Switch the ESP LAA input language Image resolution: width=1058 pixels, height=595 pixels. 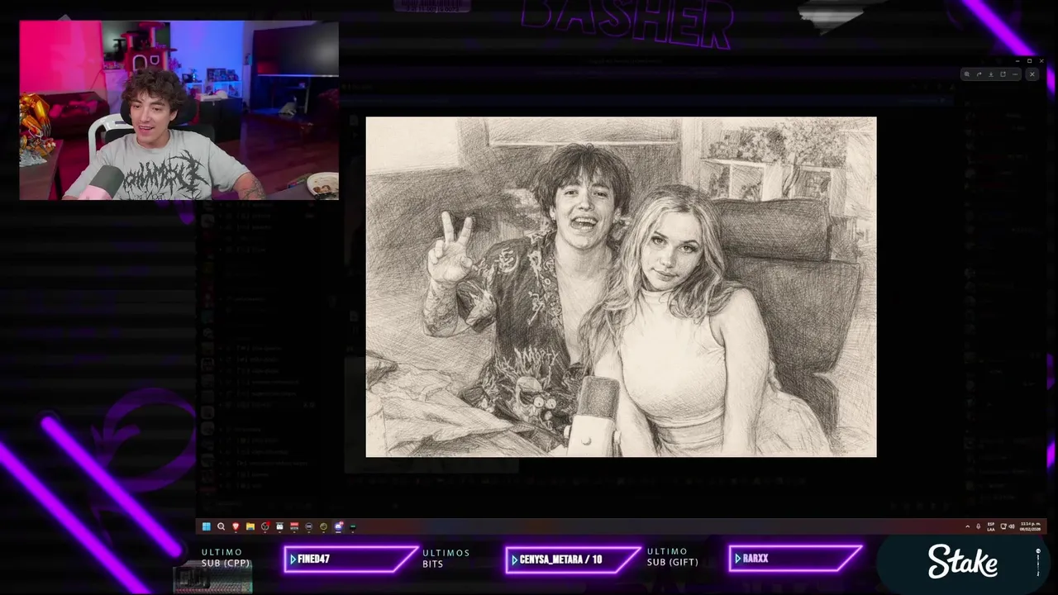pos(991,526)
